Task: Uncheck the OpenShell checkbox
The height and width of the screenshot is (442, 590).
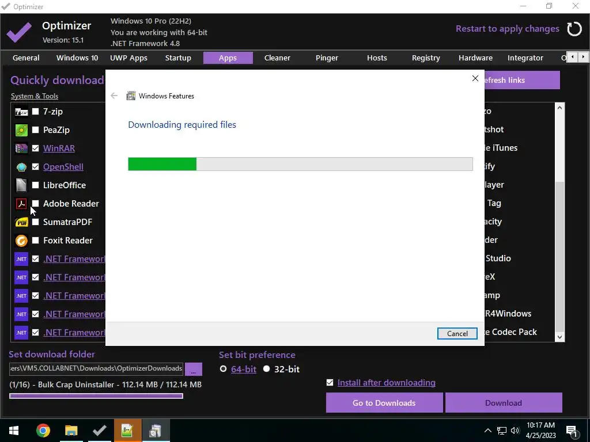Action: coord(35,167)
